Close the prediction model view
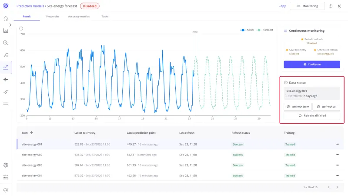The image size is (348, 196). (x=339, y=6)
